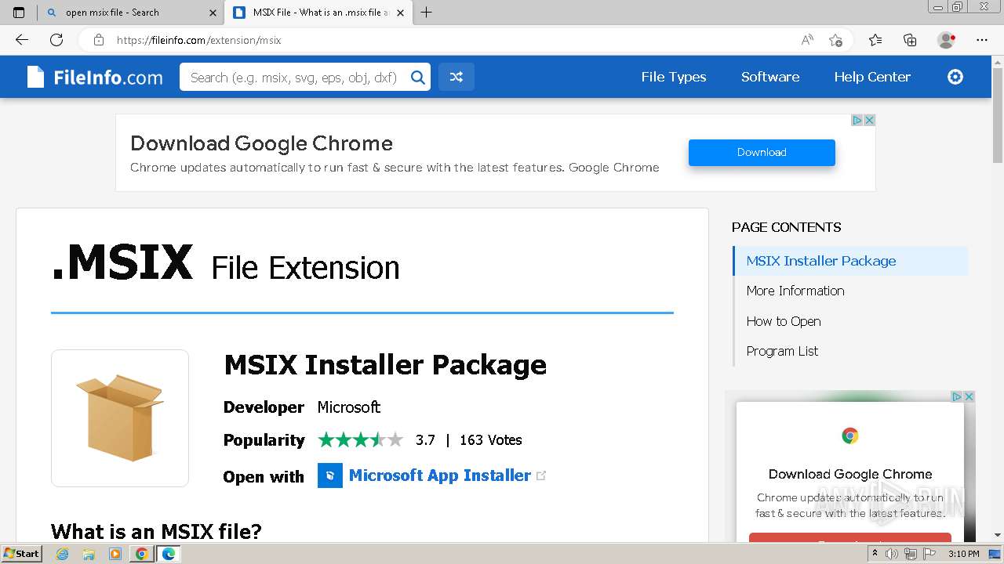
Task: Open Google Chrome from taskbar
Action: 141,554
